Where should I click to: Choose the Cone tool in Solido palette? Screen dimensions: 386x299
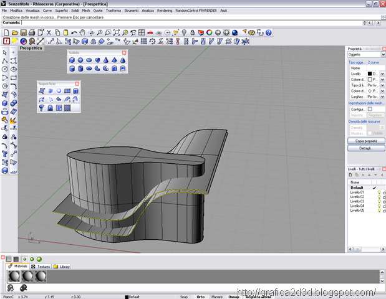click(106, 60)
